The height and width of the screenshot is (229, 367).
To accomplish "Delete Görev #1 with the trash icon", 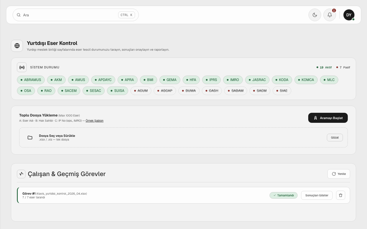I will tap(341, 195).
